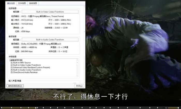Click the sample rate value "48000 -> 48000 Hz"

[x=29, y=47]
